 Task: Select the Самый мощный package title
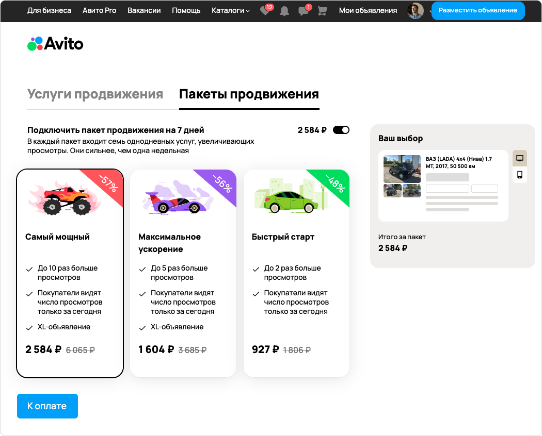tap(57, 237)
